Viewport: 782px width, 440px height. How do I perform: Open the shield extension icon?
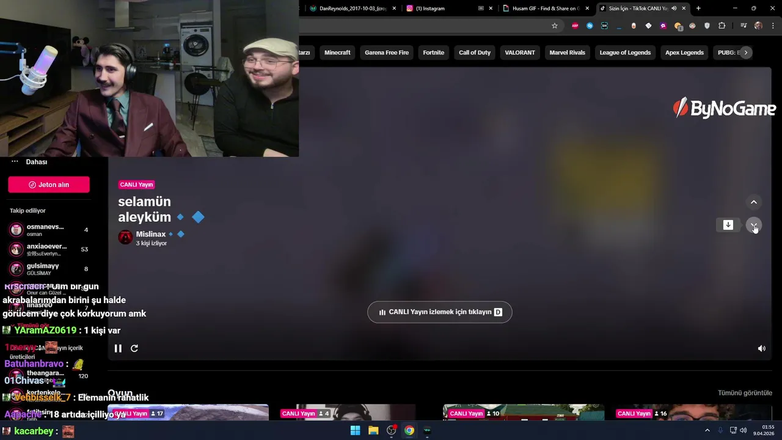[x=707, y=26]
